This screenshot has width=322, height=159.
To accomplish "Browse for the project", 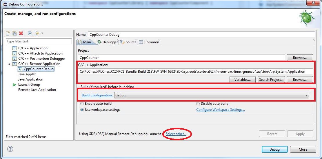I will click(300, 58).
